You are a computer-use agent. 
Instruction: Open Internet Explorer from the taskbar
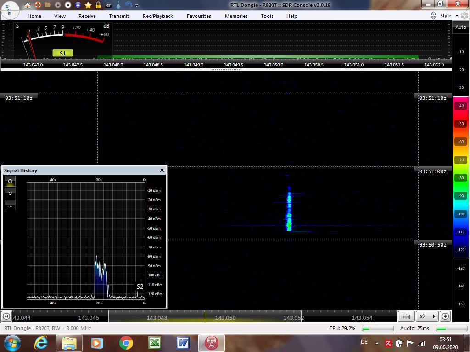(x=41, y=343)
